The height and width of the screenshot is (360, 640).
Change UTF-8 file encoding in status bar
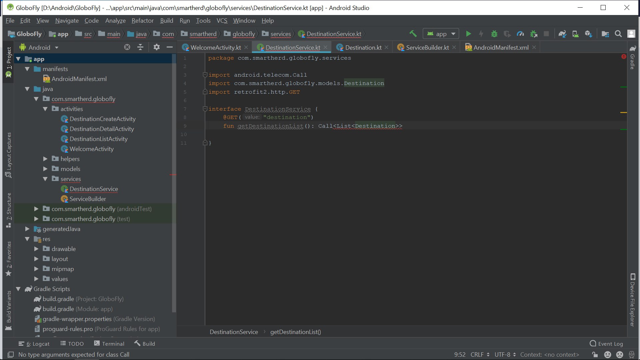pyautogui.click(x=505, y=355)
